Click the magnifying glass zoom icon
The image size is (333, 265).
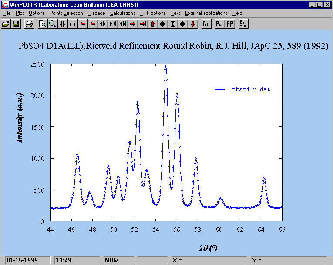(52, 24)
